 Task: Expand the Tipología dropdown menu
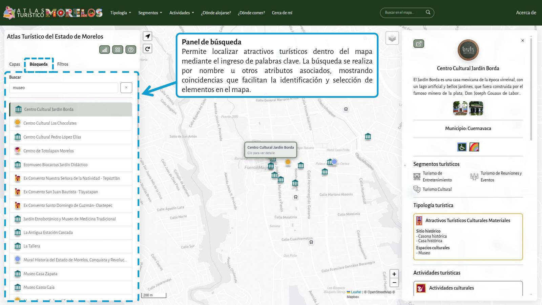click(x=120, y=13)
